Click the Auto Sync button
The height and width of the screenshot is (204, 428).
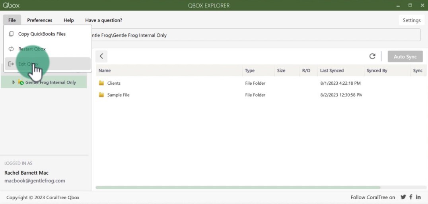[x=405, y=57]
